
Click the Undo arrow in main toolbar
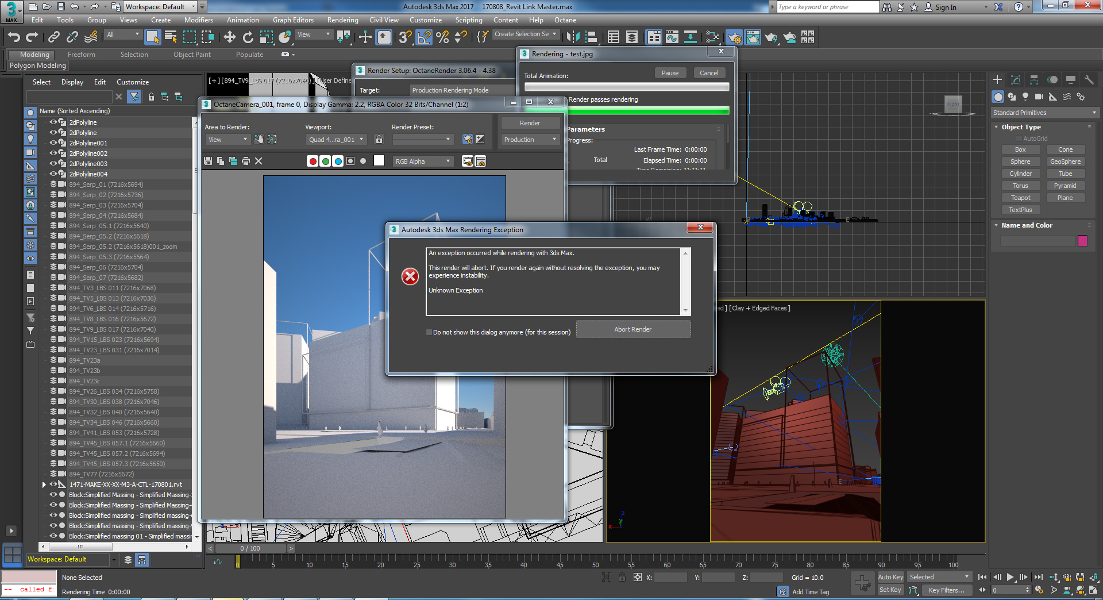[x=14, y=37]
